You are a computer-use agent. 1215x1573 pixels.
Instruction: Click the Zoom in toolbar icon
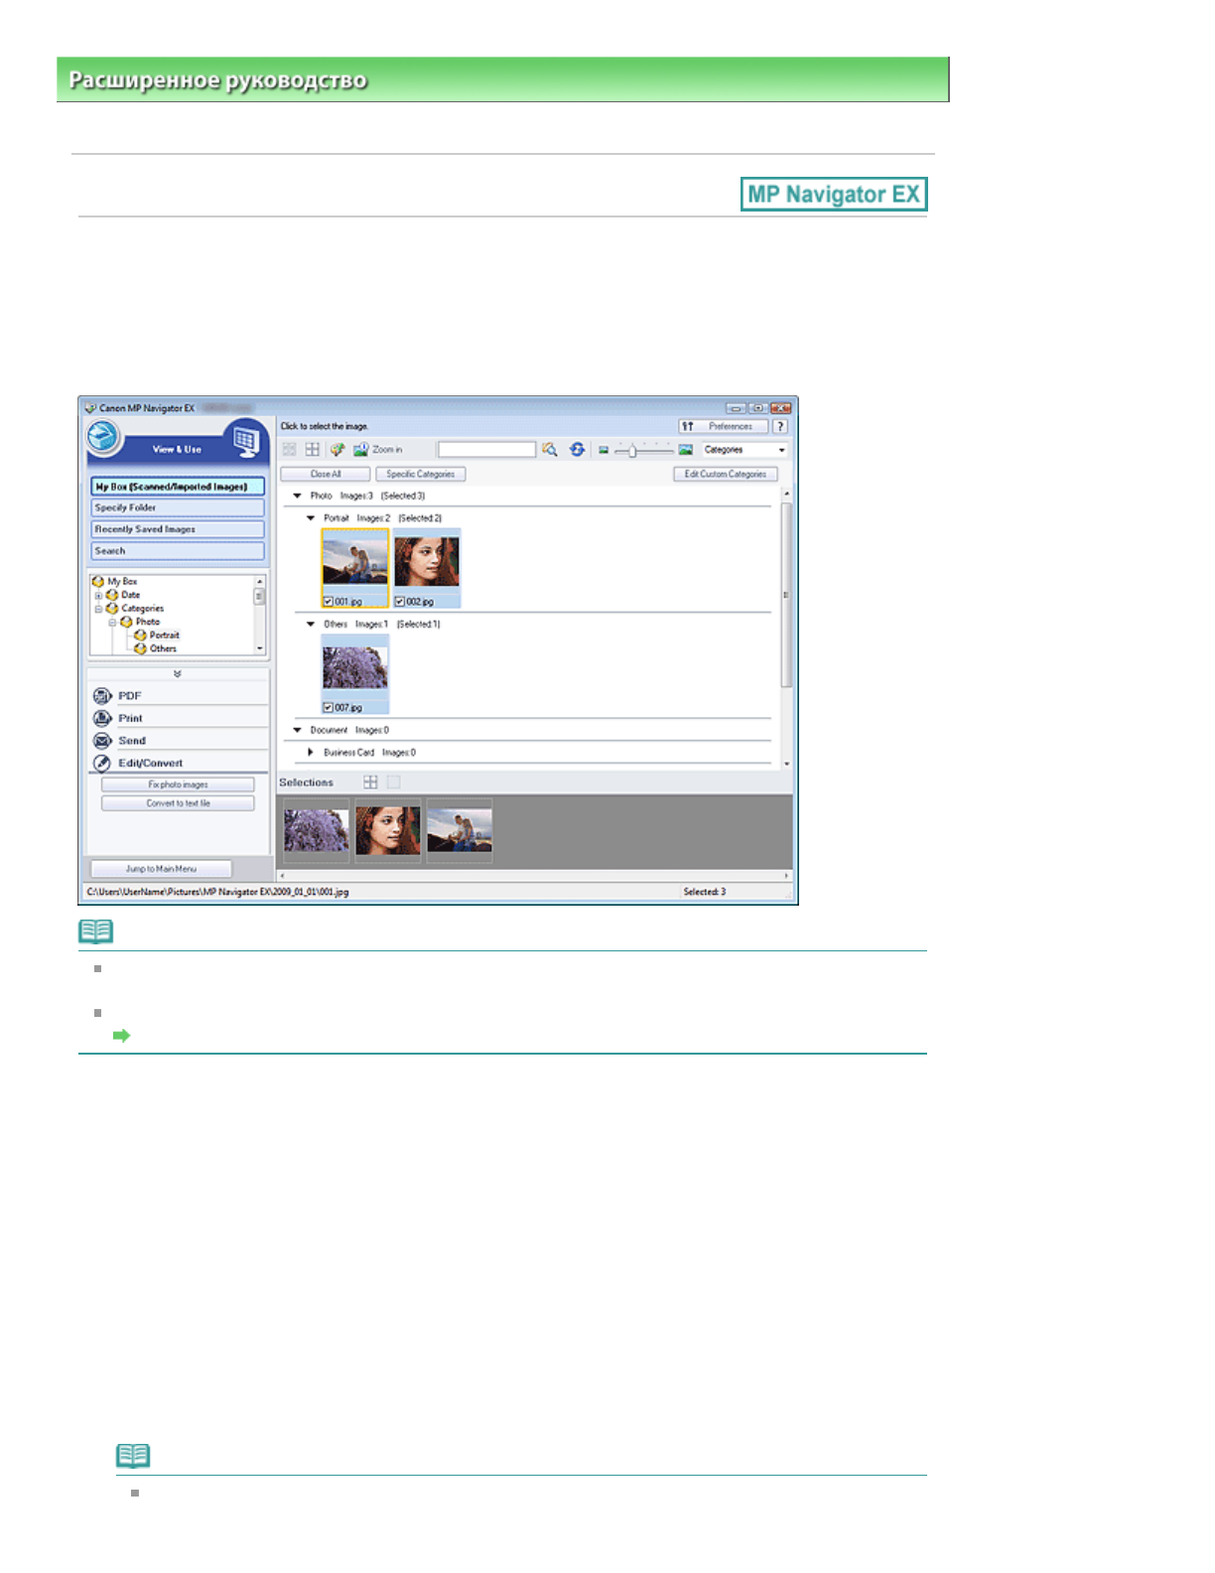(x=361, y=450)
